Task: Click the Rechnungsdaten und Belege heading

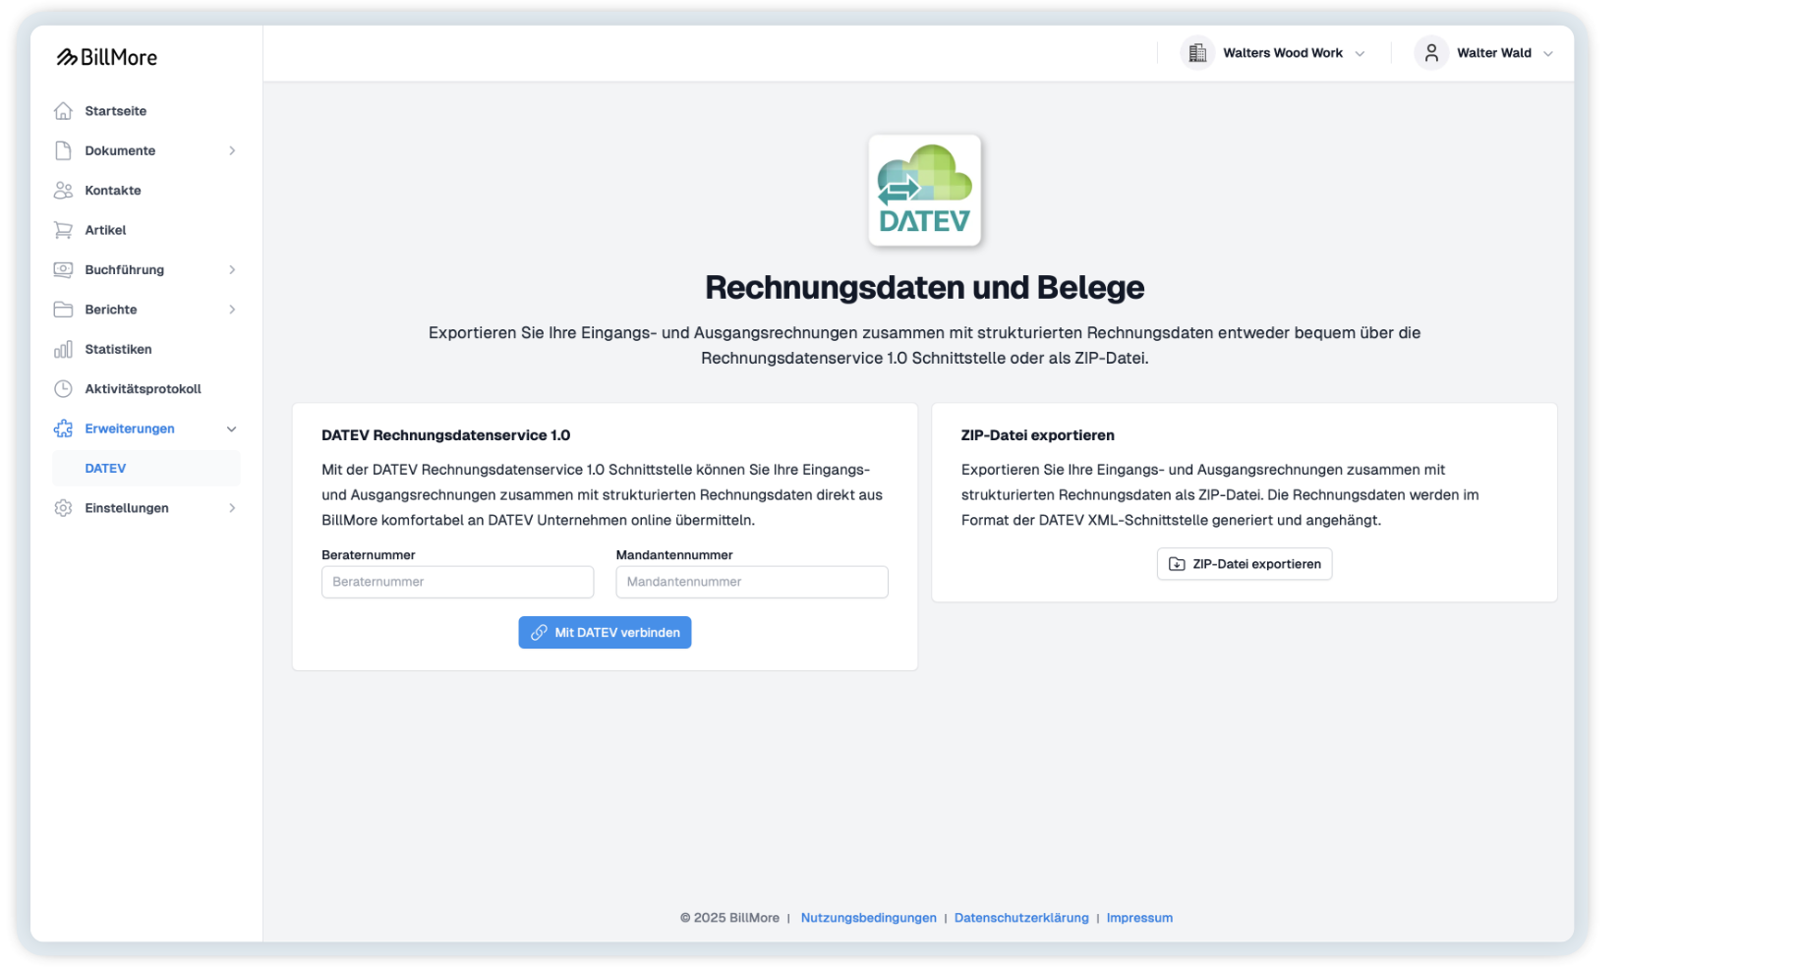Action: [x=924, y=287]
